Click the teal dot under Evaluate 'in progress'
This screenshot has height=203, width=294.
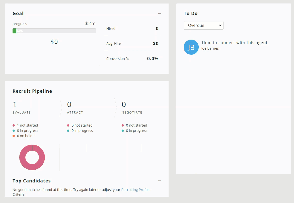[x=14, y=131]
